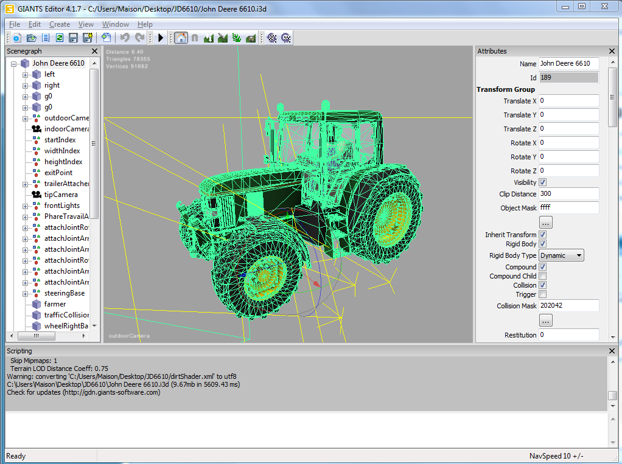Click Save As floppy with yellow star
The image size is (622, 464).
tap(88, 38)
